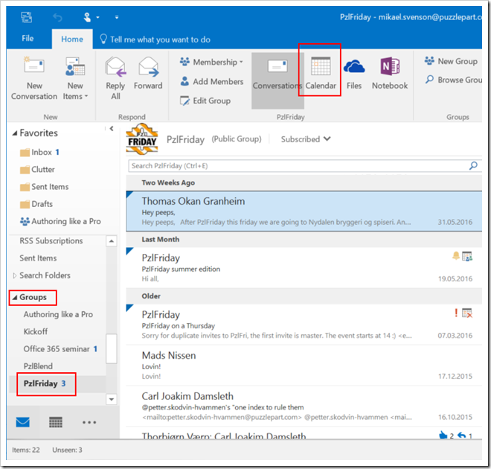
Task: Open Sent Items in Favorites
Action: [44, 187]
